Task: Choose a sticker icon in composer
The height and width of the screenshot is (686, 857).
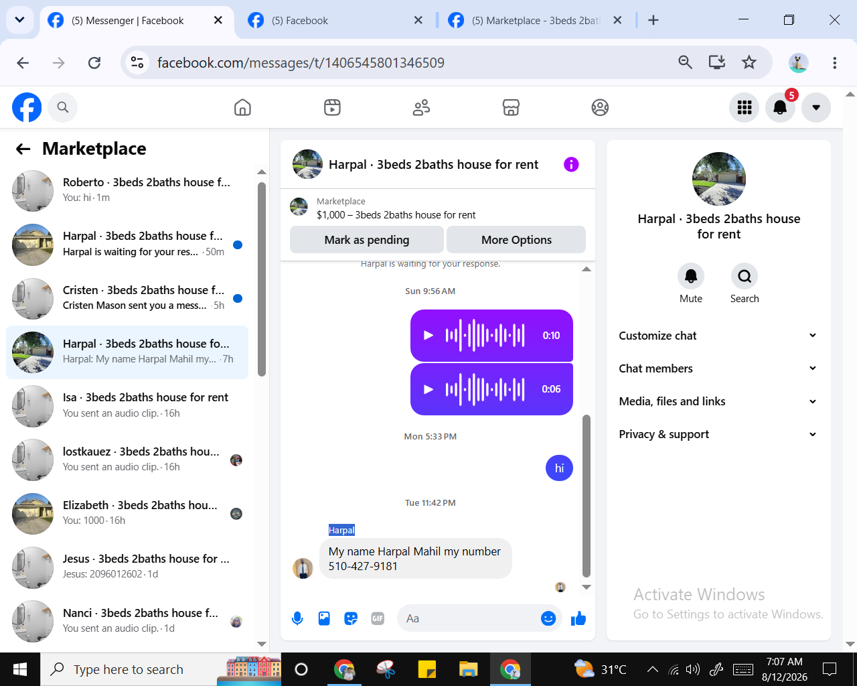Action: pyautogui.click(x=351, y=618)
